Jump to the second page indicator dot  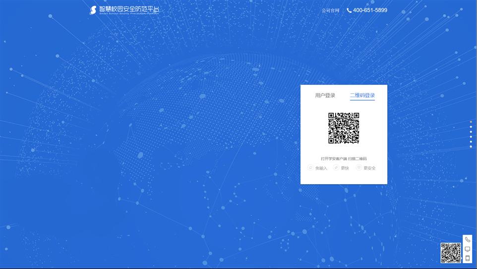[471, 127]
